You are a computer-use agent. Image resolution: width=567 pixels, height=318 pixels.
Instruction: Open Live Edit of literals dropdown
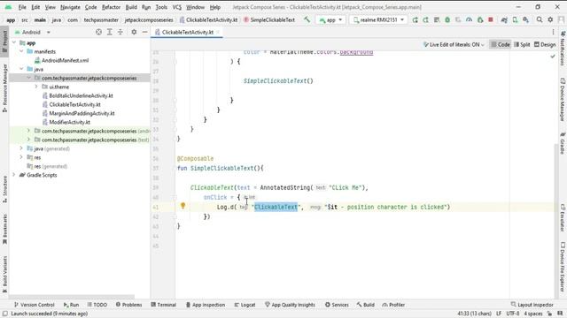[454, 45]
